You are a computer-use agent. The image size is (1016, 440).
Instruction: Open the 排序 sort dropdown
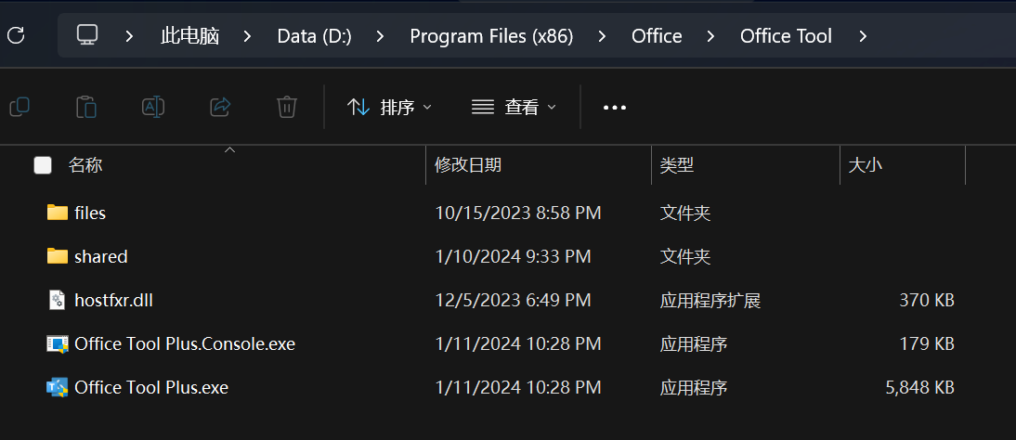click(389, 107)
